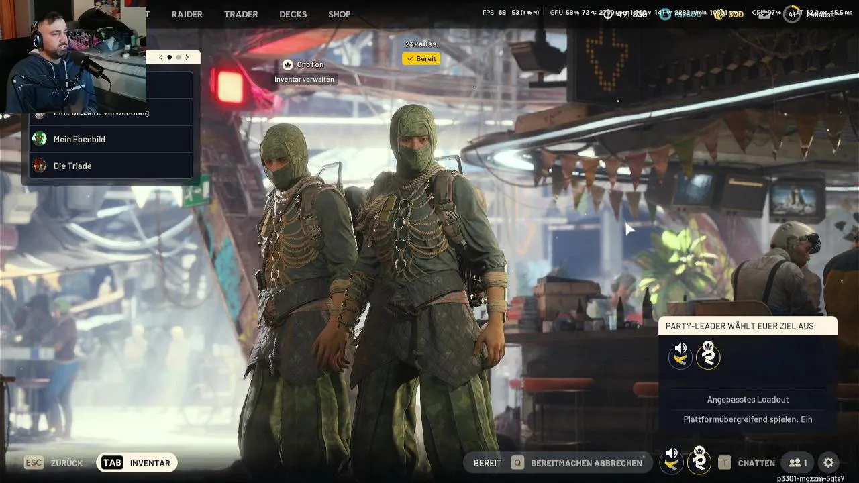859x483 pixels.
Task: Click session ID p3301-mgzzm-5qts7
Action: click(x=811, y=478)
